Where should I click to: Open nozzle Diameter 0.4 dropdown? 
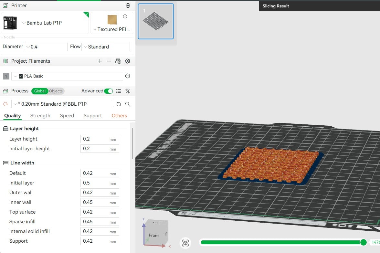[x=46, y=47]
